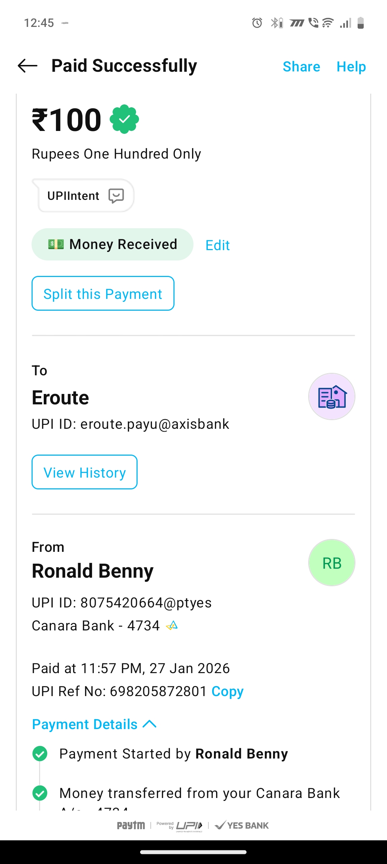Tap Split this Payment button
The image size is (387, 864).
pos(103,294)
